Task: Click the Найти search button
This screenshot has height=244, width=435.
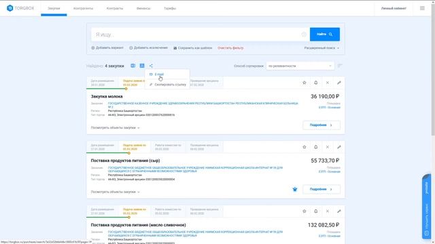Action: coord(325,35)
